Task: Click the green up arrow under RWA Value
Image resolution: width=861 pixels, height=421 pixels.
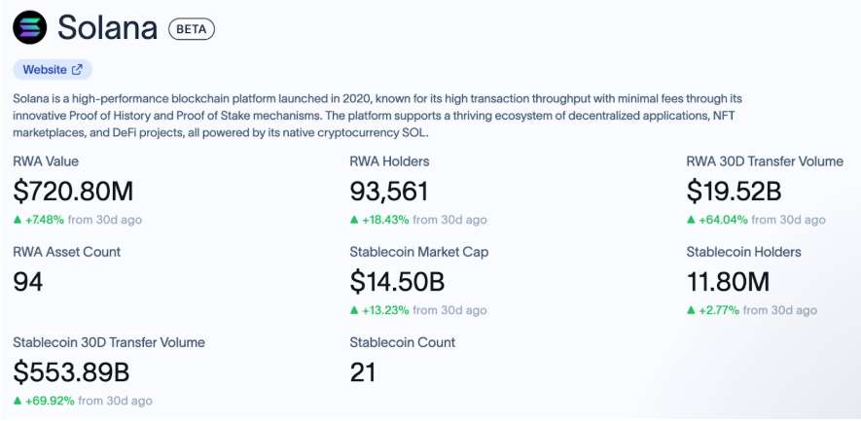Action: (x=18, y=220)
